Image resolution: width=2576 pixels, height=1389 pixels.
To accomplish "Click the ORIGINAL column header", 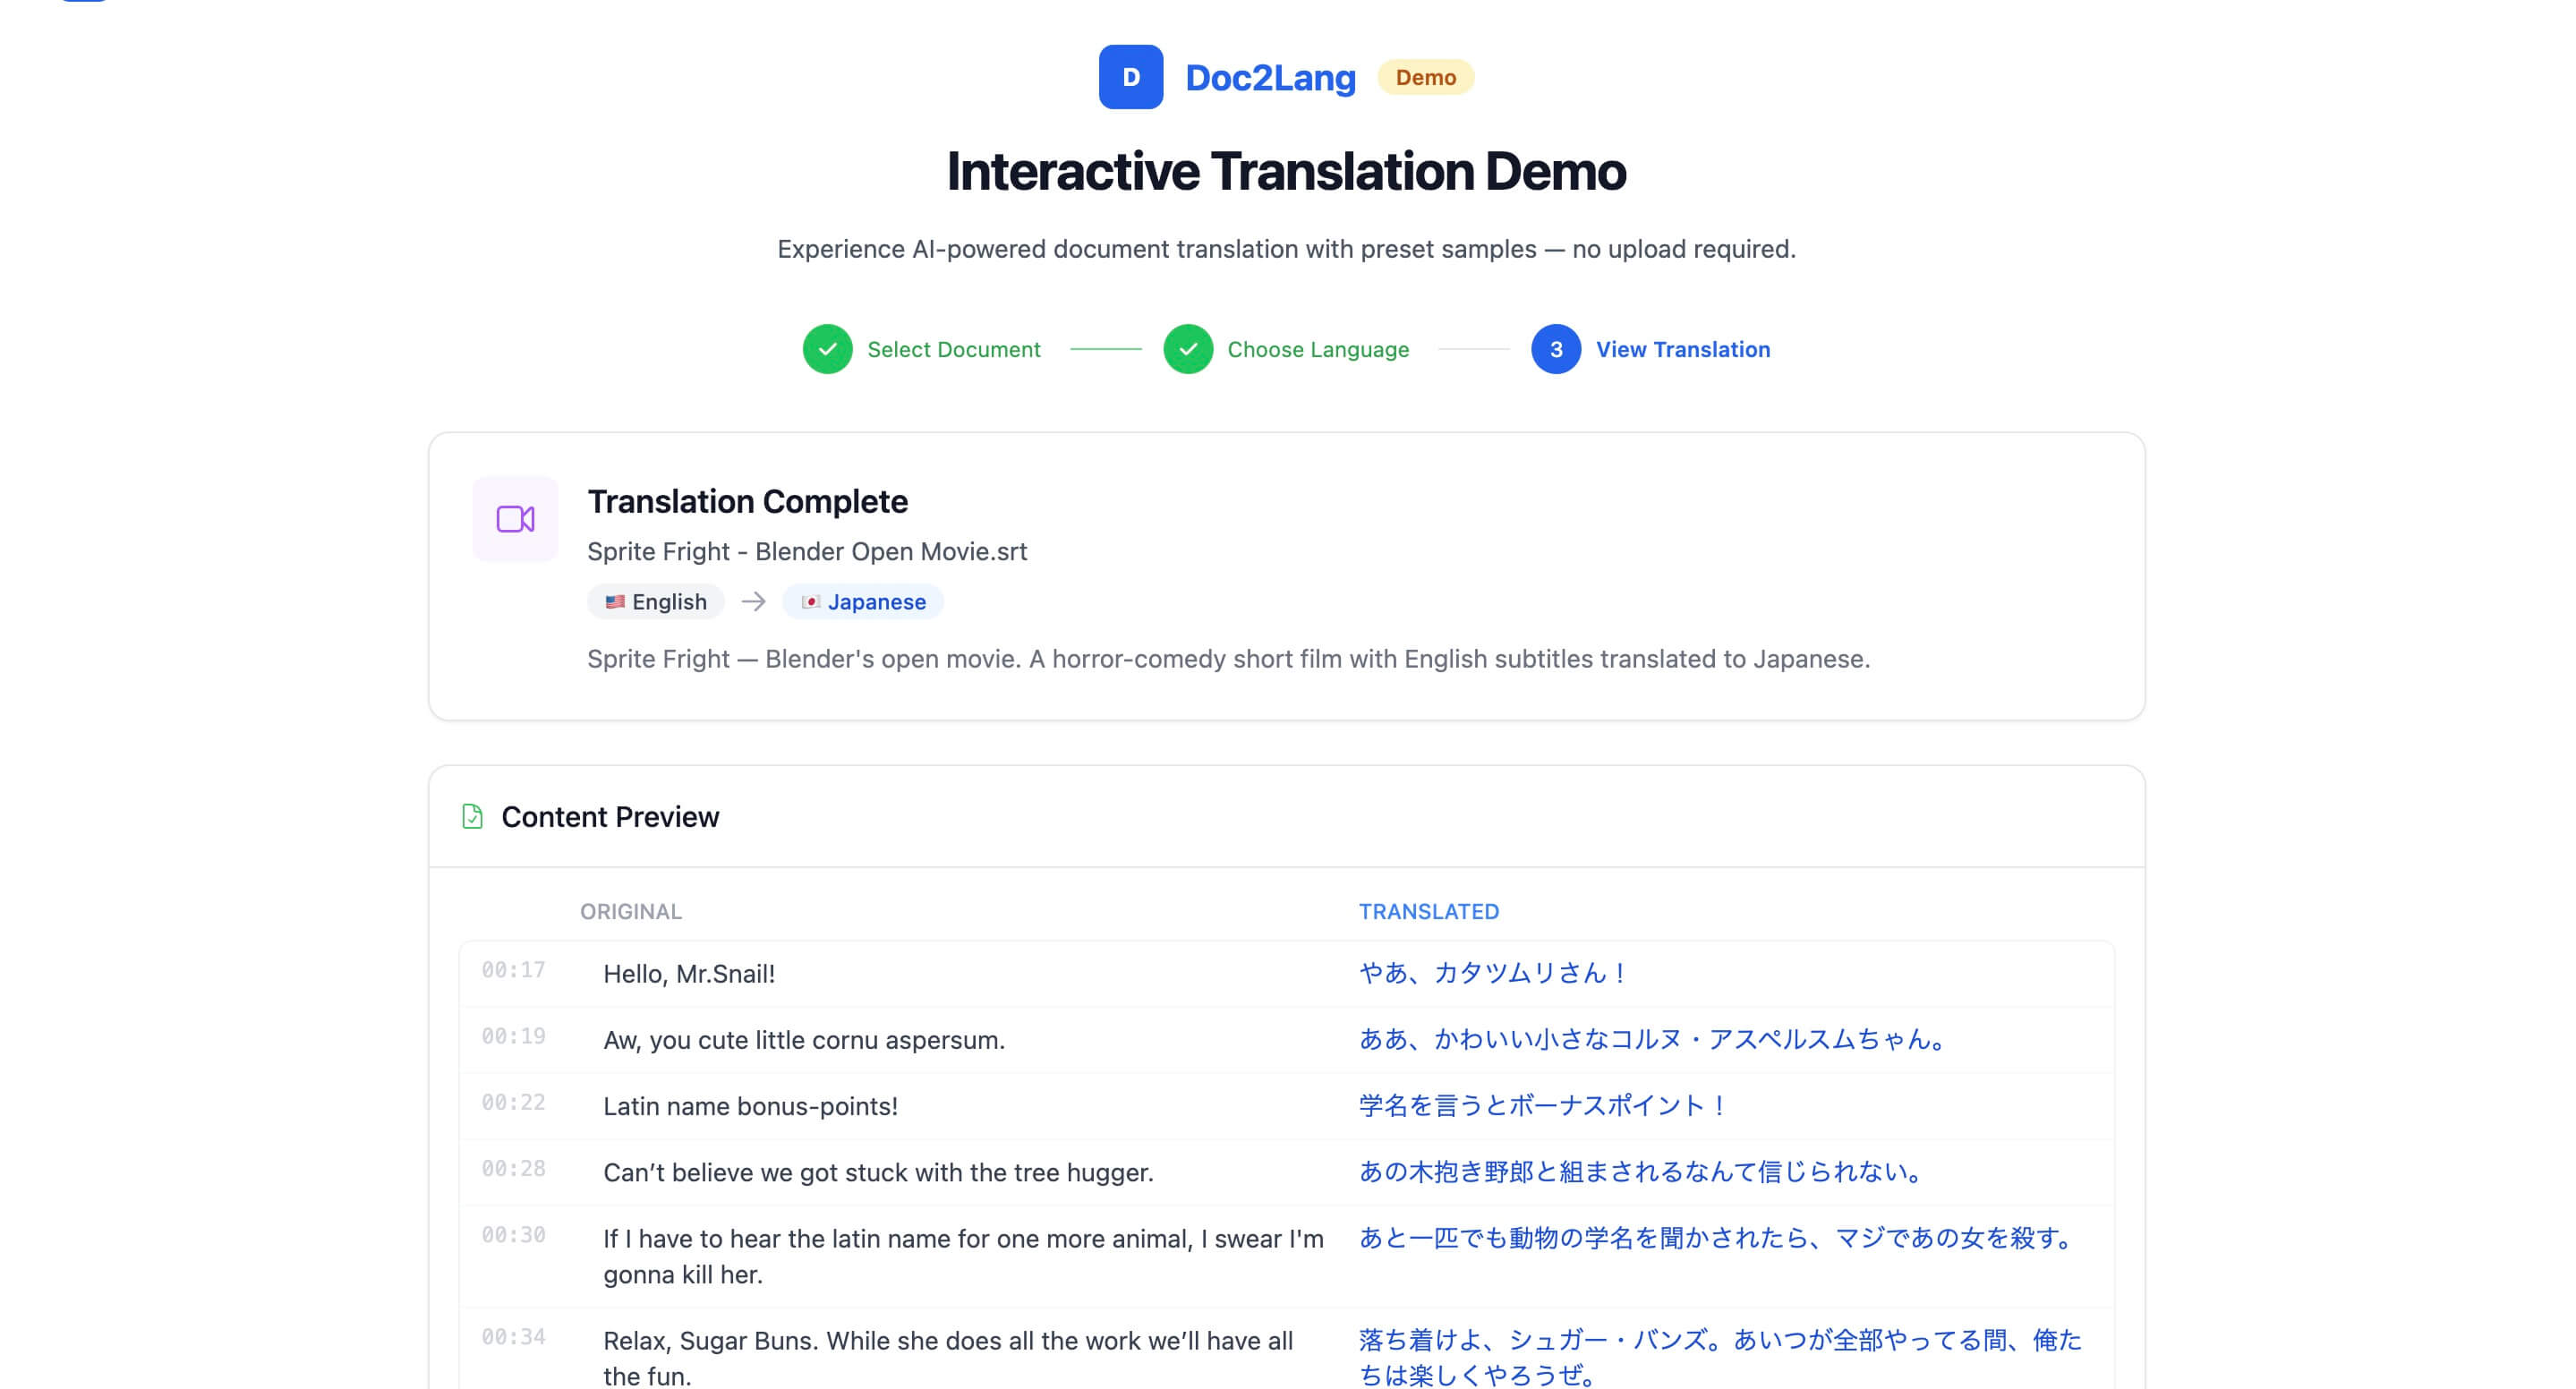I will point(631,911).
